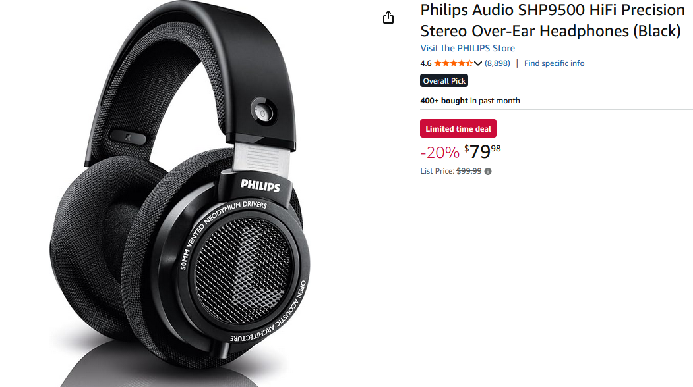This screenshot has height=387, width=693.
Task: Click the Find specific info link
Action: click(555, 63)
